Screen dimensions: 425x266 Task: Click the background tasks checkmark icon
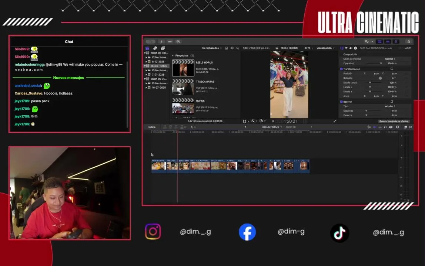[178, 42]
